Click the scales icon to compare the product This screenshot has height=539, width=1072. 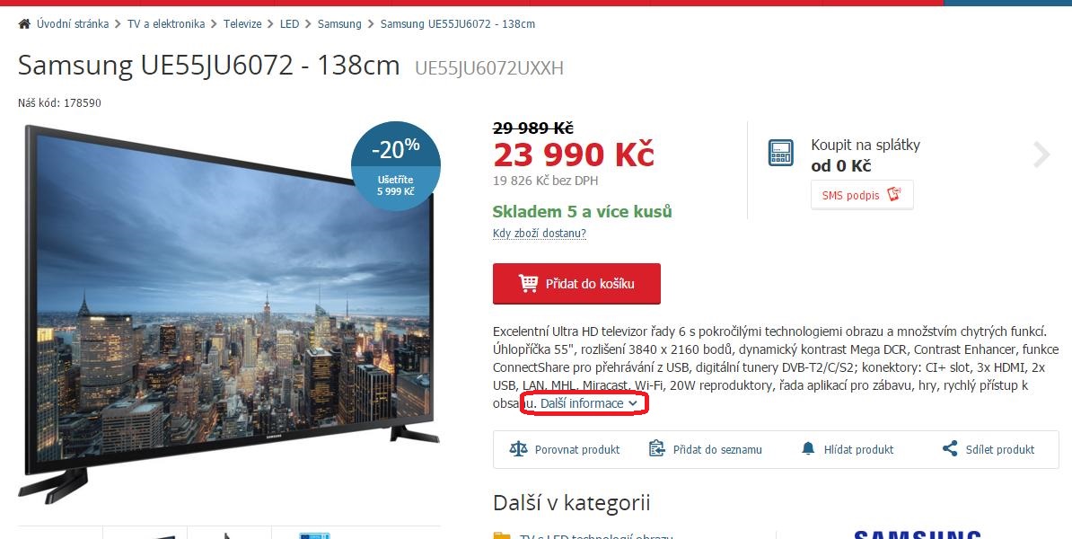518,449
